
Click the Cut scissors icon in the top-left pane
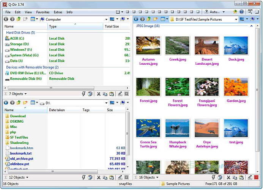[x=98, y=94]
